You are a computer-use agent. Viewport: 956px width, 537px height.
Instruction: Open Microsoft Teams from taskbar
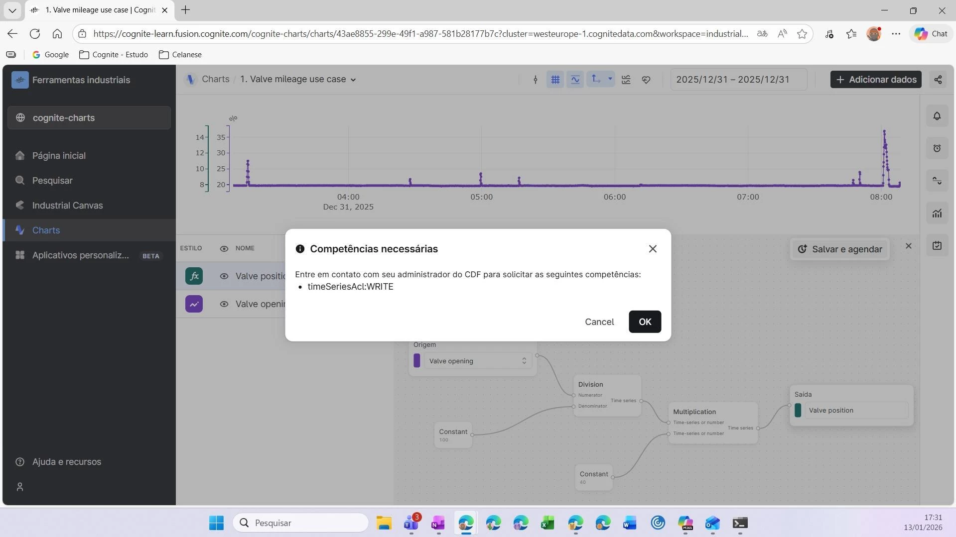[411, 523]
